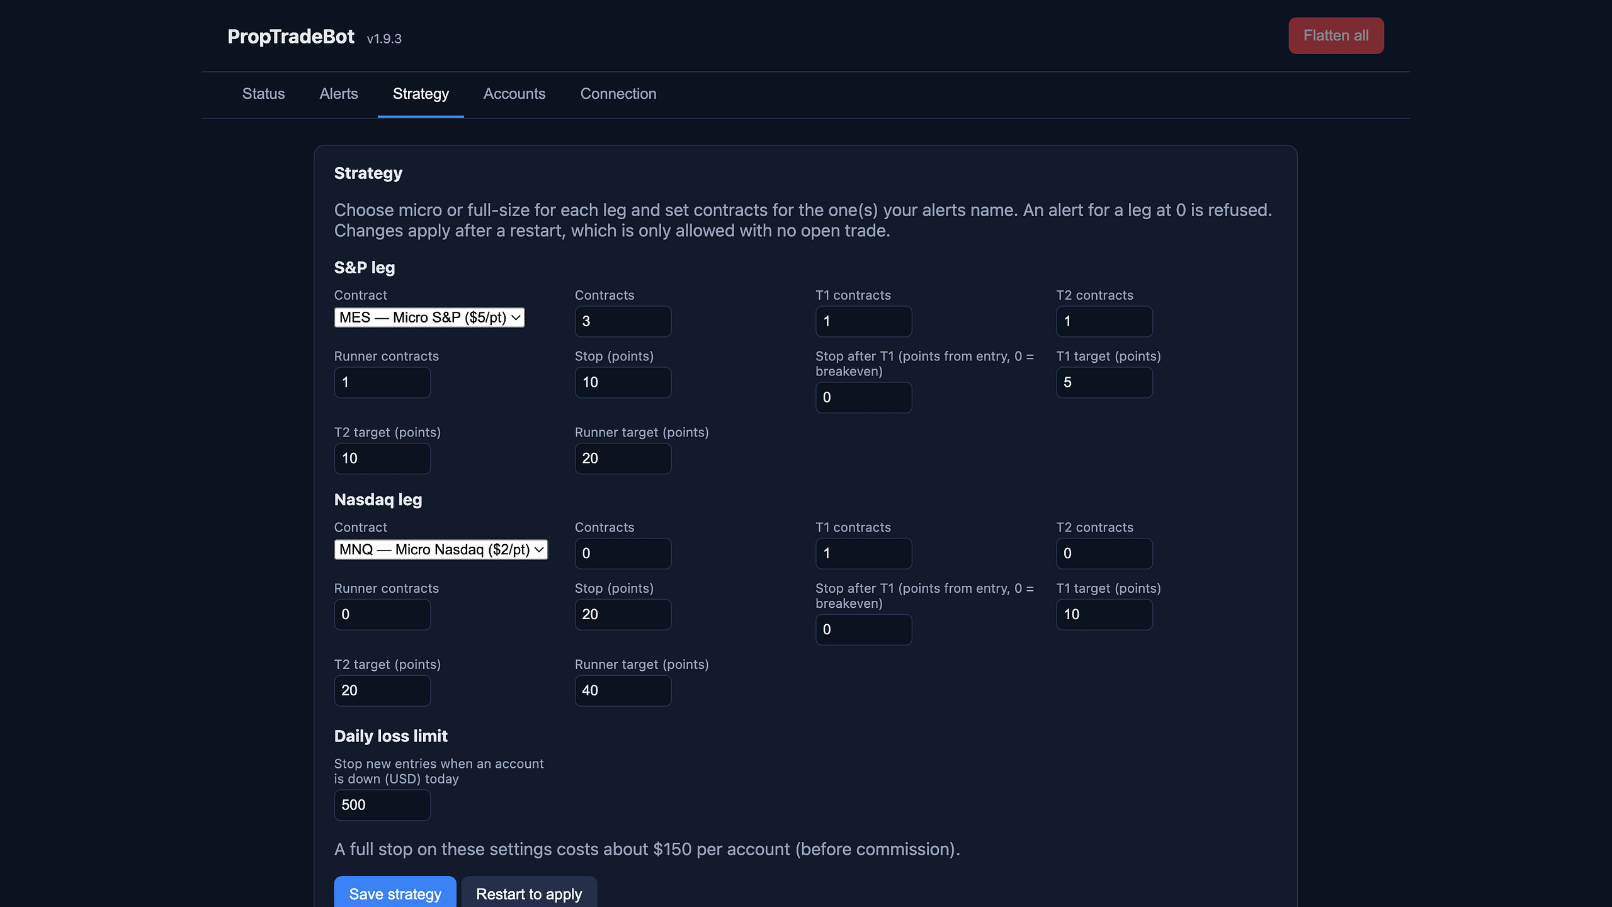Switch to the Alerts tab
Viewport: 1612px width, 907px height.
(x=339, y=94)
